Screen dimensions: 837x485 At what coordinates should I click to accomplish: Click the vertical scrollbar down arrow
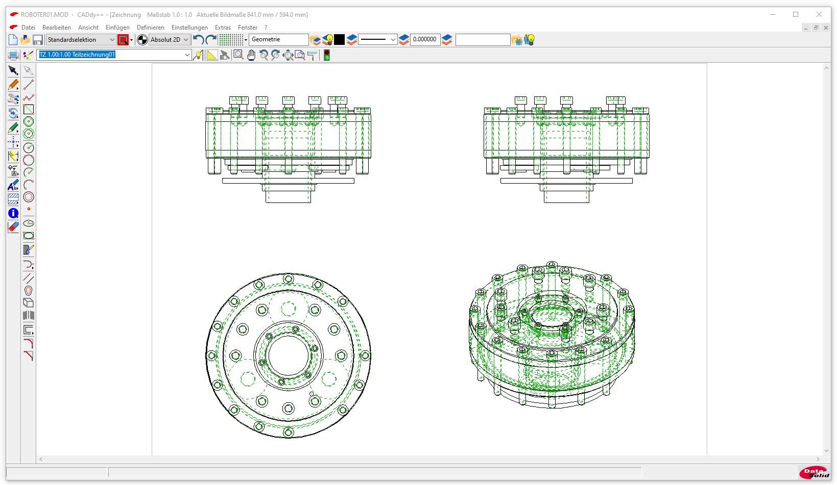tap(826, 451)
